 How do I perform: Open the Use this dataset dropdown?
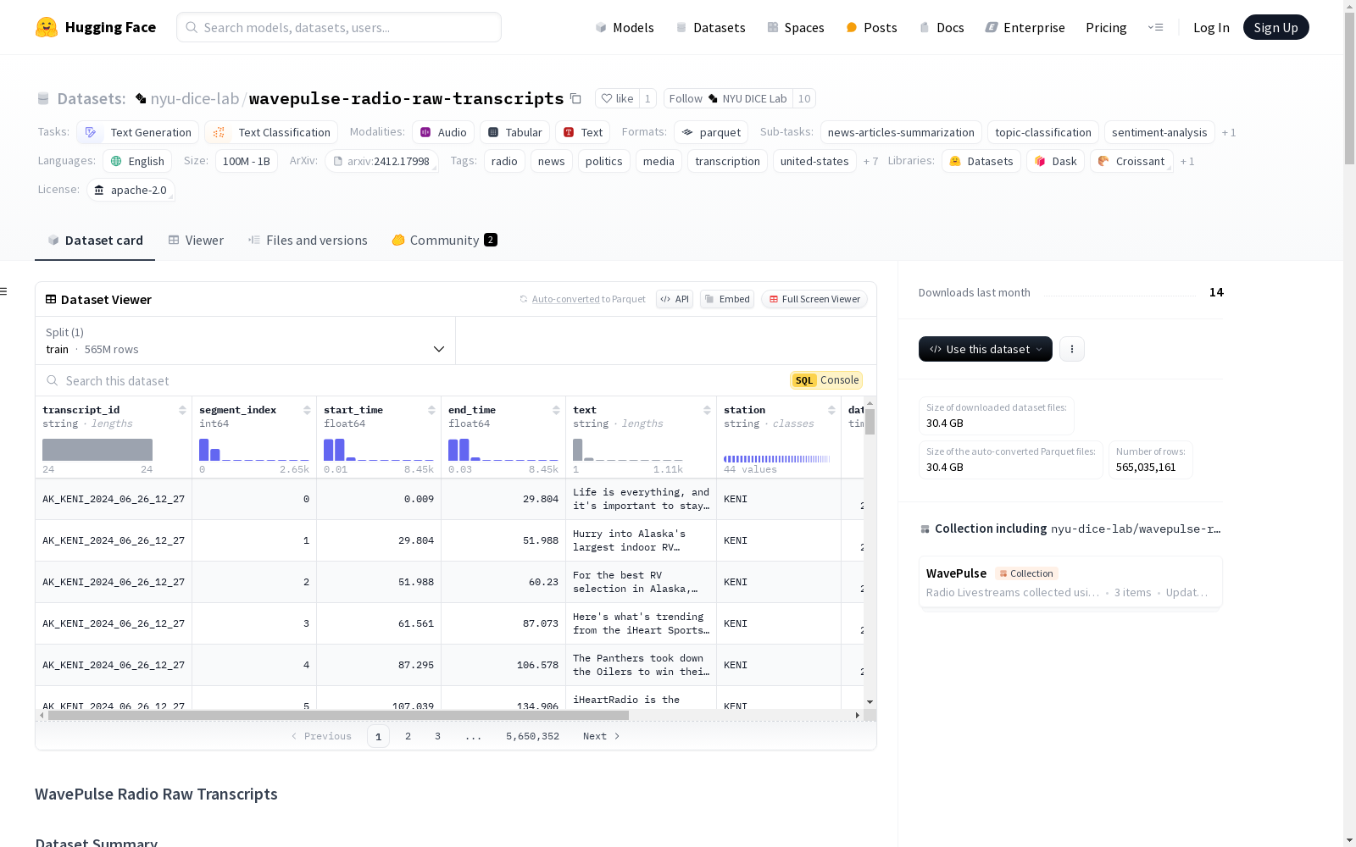click(x=986, y=349)
